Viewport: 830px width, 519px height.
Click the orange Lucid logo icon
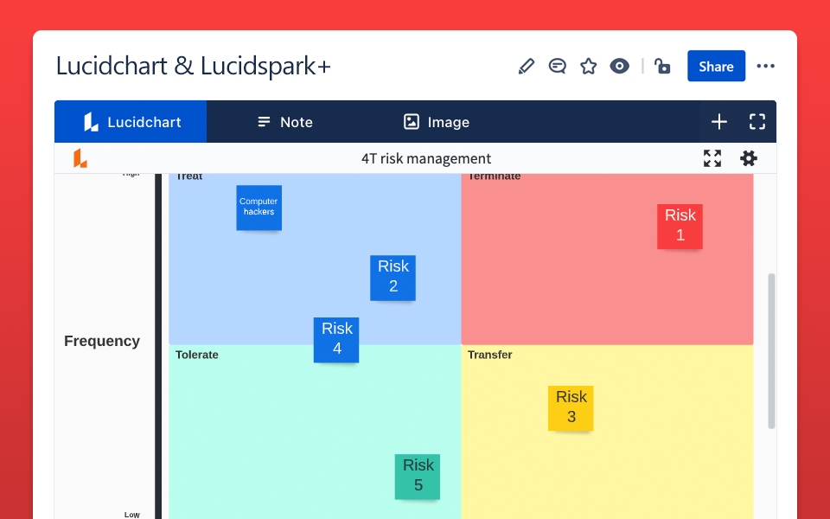pos(80,158)
